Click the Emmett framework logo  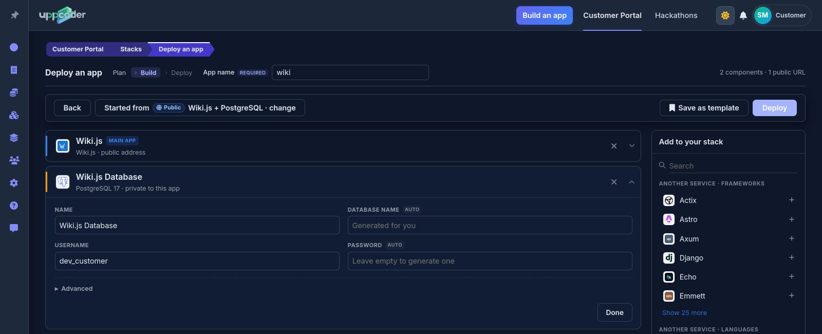pos(668,296)
